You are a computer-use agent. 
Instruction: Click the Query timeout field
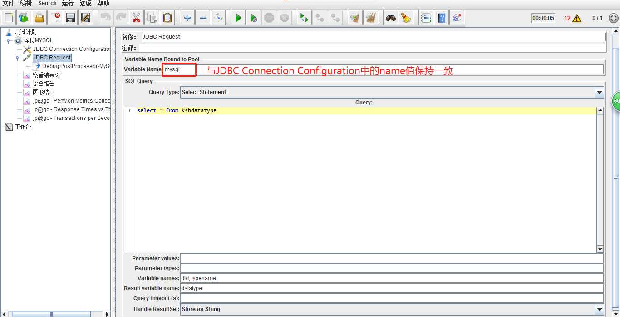(392, 298)
